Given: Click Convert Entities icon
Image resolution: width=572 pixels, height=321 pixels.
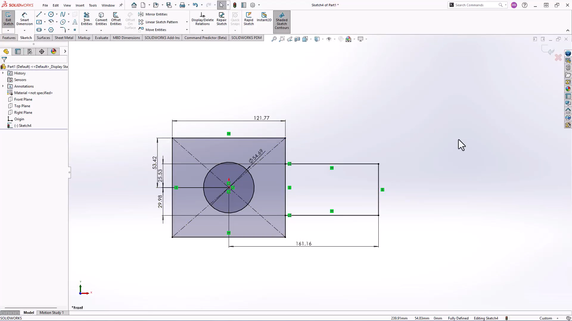Looking at the screenshot, I should (101, 19).
